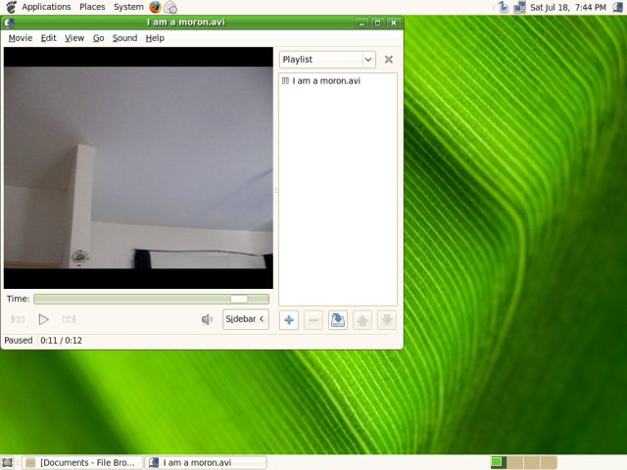Open the Applications menu in top panel
This screenshot has height=470, width=627.
(x=46, y=7)
